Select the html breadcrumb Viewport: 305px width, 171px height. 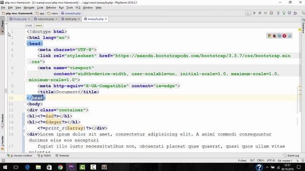coord(29,25)
